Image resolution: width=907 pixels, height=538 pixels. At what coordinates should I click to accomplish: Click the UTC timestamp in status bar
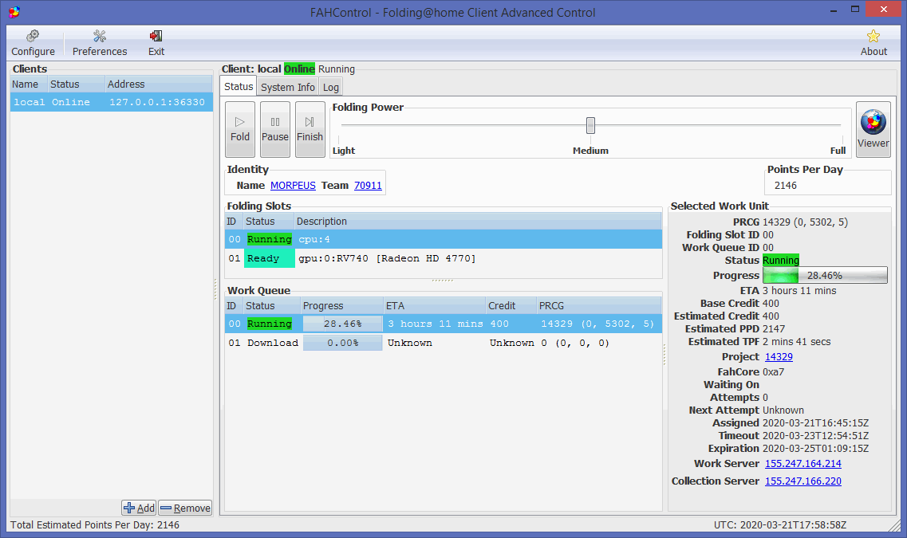tap(779, 524)
